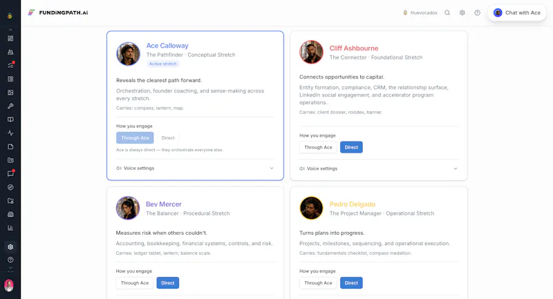
Task: Open the top bar help circle icon
Action: [477, 12]
